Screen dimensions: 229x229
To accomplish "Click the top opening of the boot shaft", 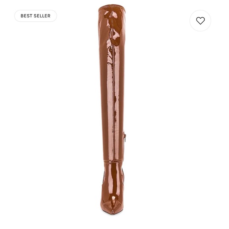I will pyautogui.click(x=112, y=8).
